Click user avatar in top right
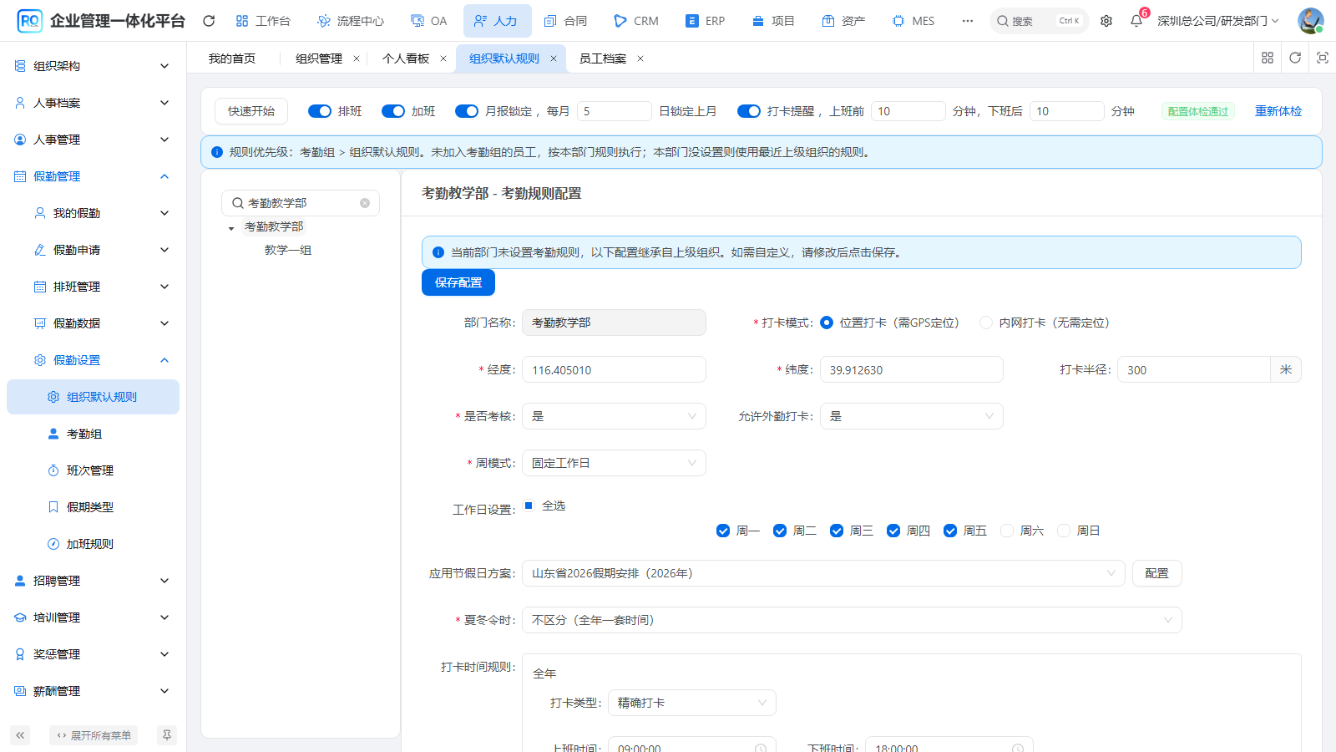The height and width of the screenshot is (752, 1336). coord(1311,21)
